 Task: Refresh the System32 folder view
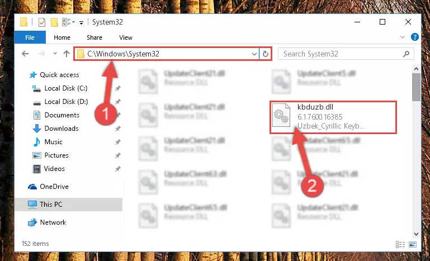(x=265, y=54)
